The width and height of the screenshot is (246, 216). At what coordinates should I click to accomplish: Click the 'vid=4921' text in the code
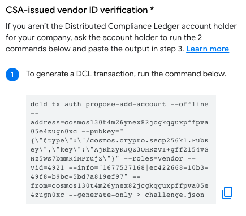pyautogui.click(x=47, y=168)
